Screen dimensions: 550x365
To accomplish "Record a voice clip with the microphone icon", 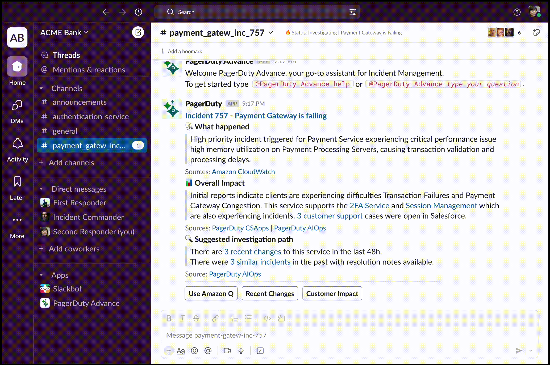I will 241,351.
